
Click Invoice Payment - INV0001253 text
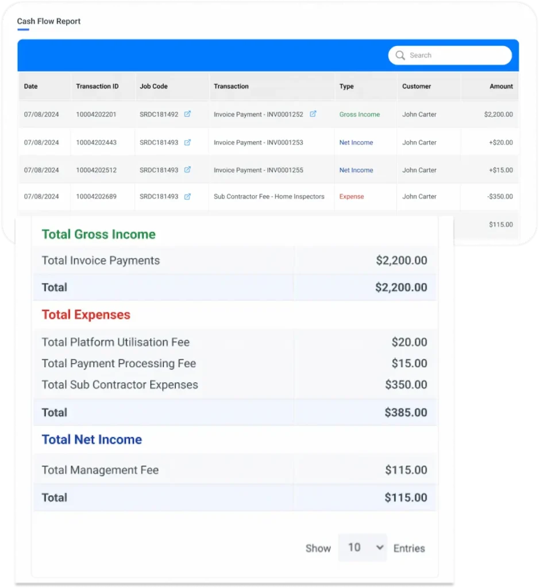(258, 142)
